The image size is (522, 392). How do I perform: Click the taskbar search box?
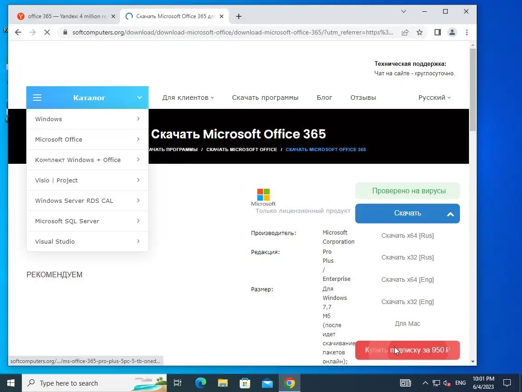94,383
